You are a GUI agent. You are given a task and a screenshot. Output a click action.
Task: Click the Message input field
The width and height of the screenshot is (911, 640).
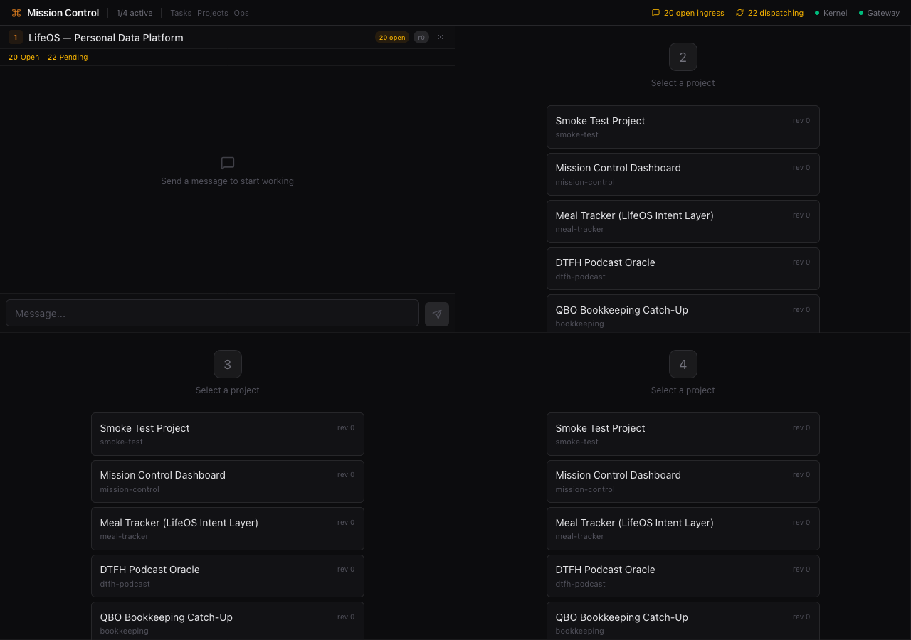(x=212, y=313)
